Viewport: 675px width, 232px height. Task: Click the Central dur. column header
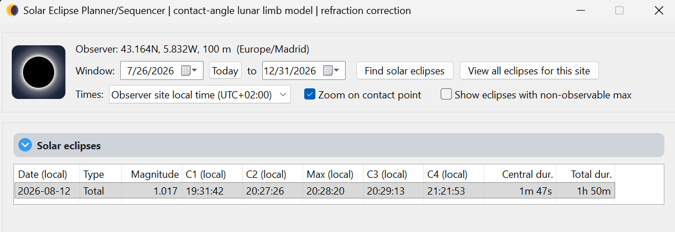pos(520,174)
